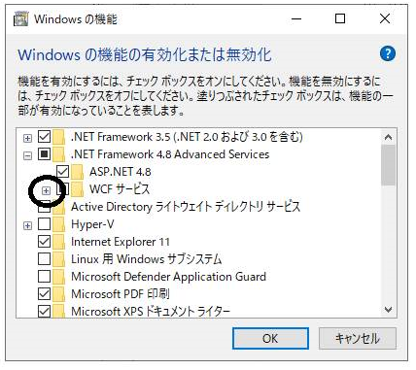Click the Microsoft PDF 印刷 folder icon
This screenshot has width=416, height=370.
click(59, 294)
